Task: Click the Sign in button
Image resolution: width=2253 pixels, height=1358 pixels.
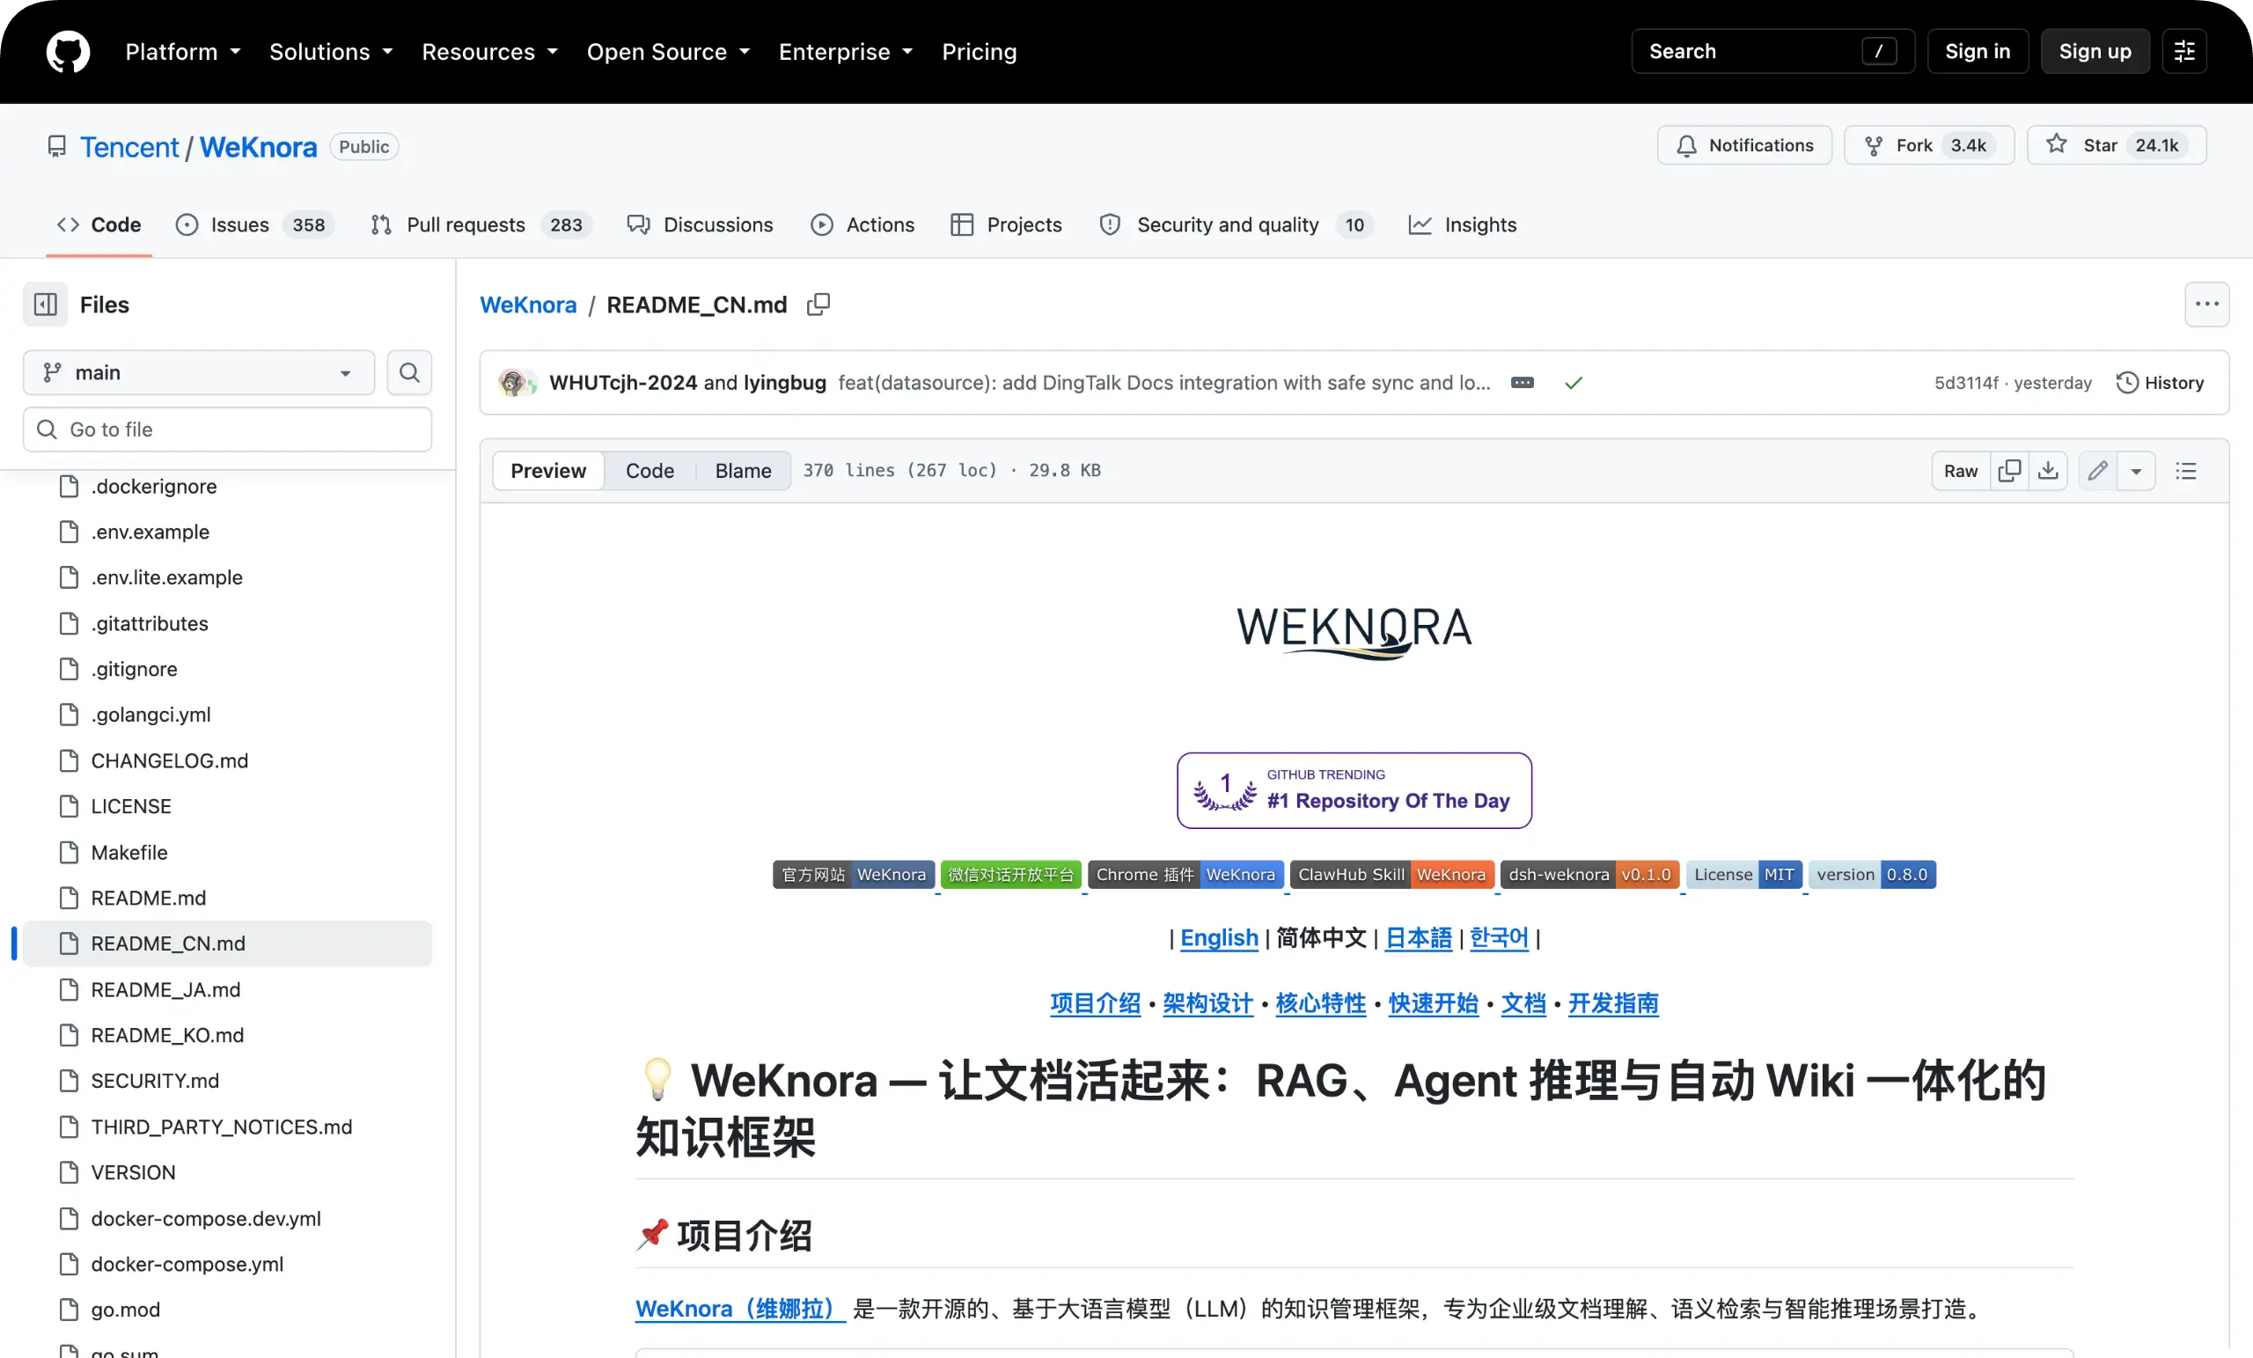Action: tap(1978, 51)
